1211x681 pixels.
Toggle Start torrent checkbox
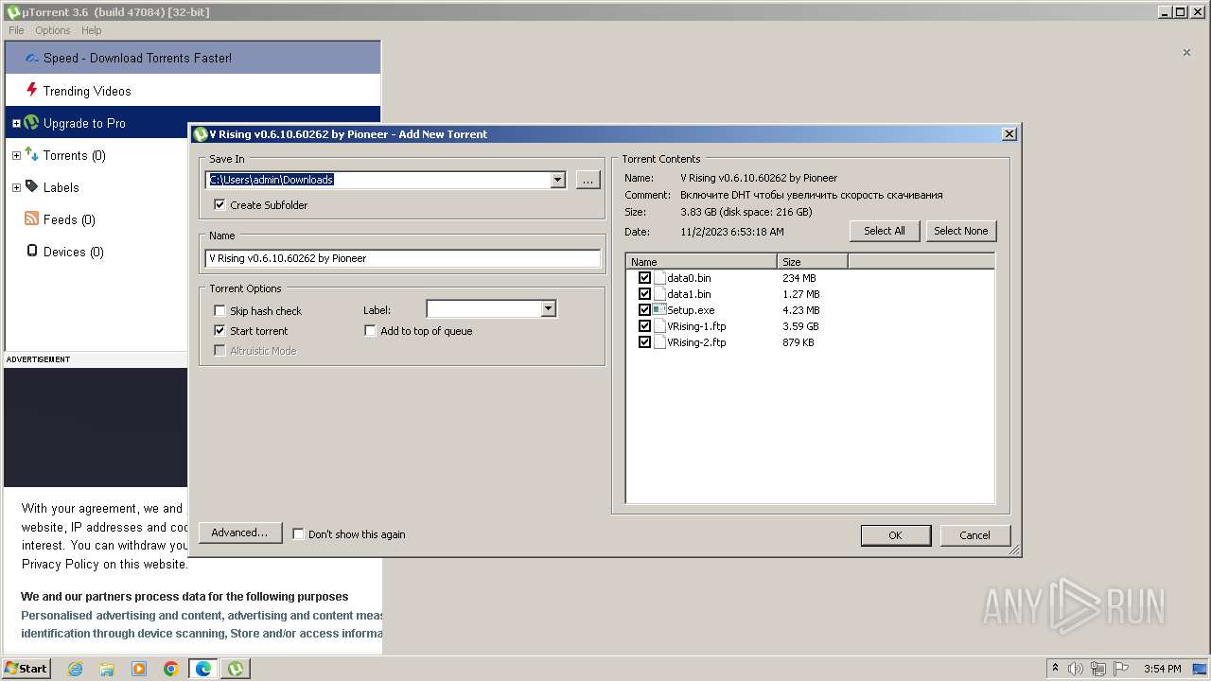click(219, 330)
